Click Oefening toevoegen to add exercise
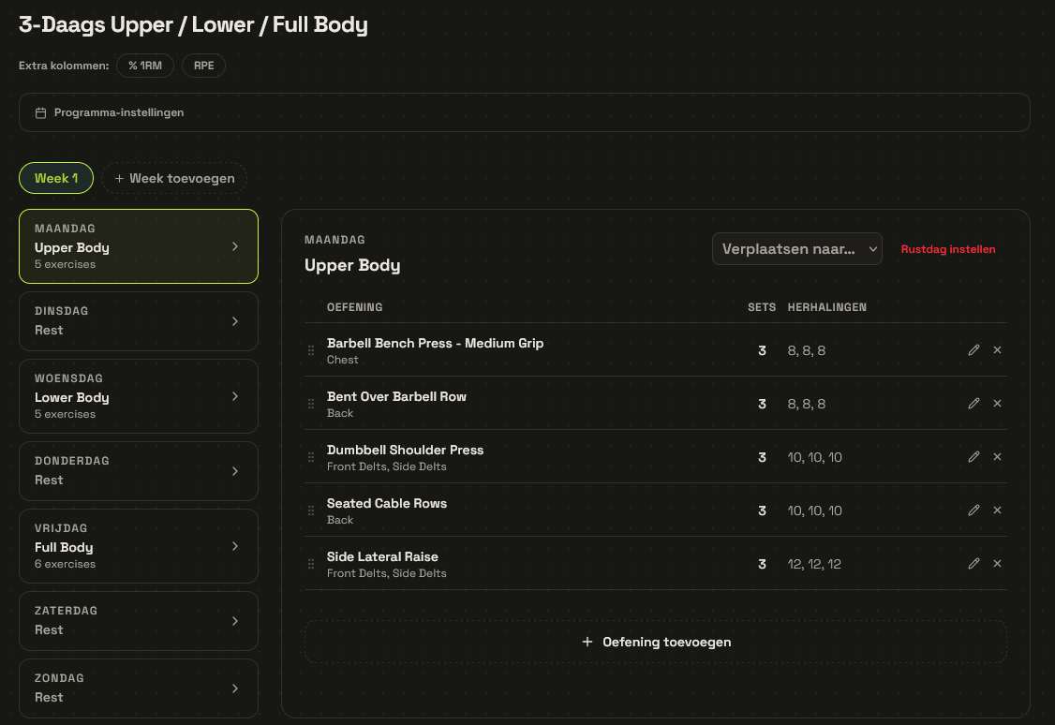1055x725 pixels. click(655, 642)
